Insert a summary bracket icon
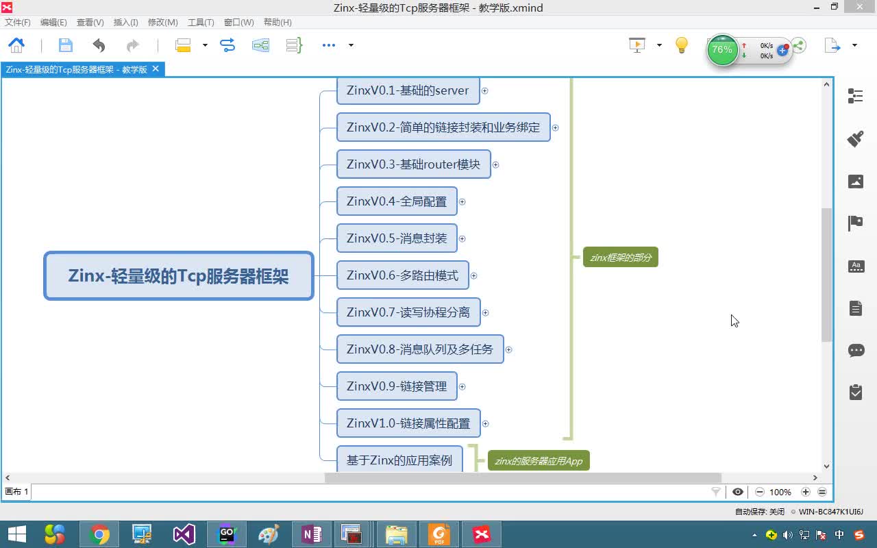877x548 pixels. tap(294, 45)
